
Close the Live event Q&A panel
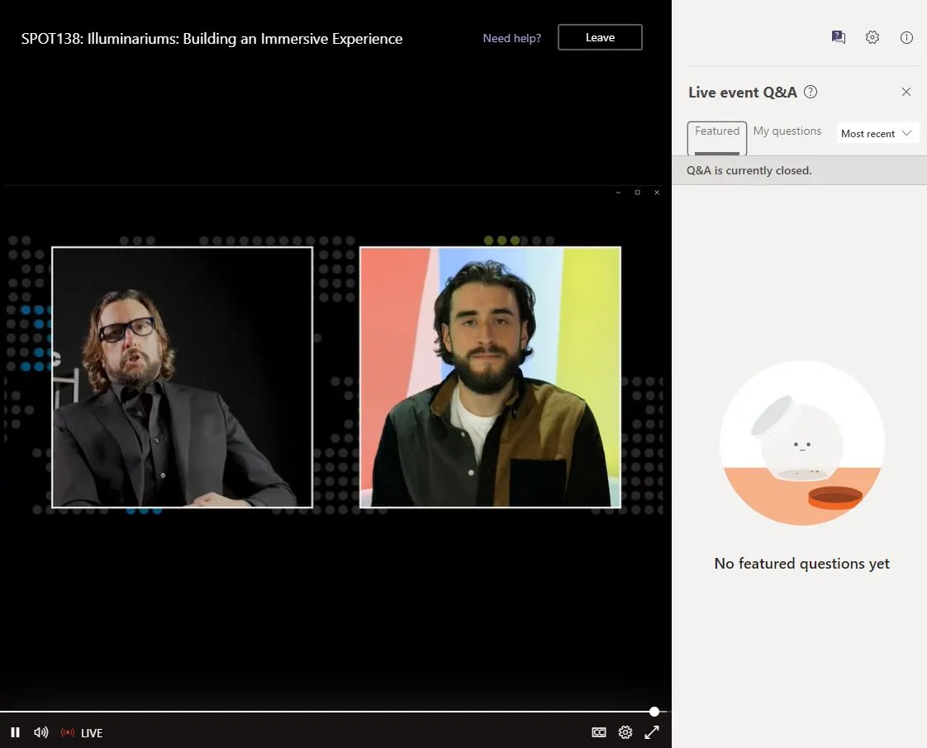point(906,92)
